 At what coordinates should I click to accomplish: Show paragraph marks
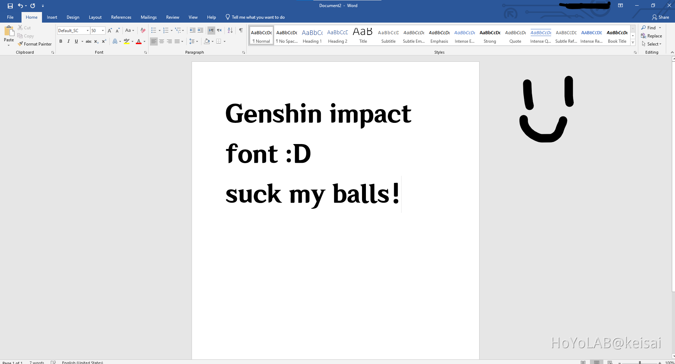241,30
